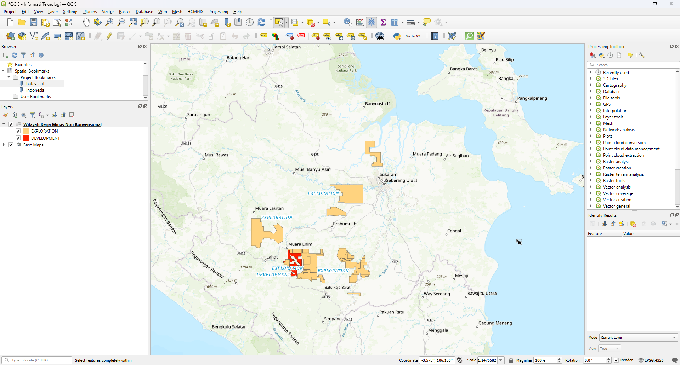Click the EPSG:4326 CRS button
The height and width of the screenshot is (365, 680).
click(651, 360)
